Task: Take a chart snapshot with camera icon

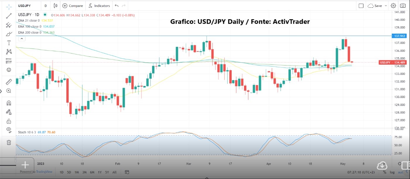Action: 403,6
